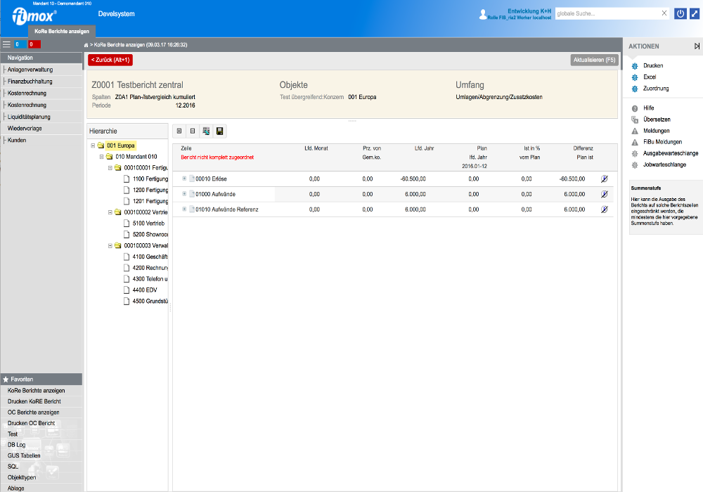This screenshot has height=492, width=703.
Task: Open the GUS Tabellen favorite
Action: (24, 455)
